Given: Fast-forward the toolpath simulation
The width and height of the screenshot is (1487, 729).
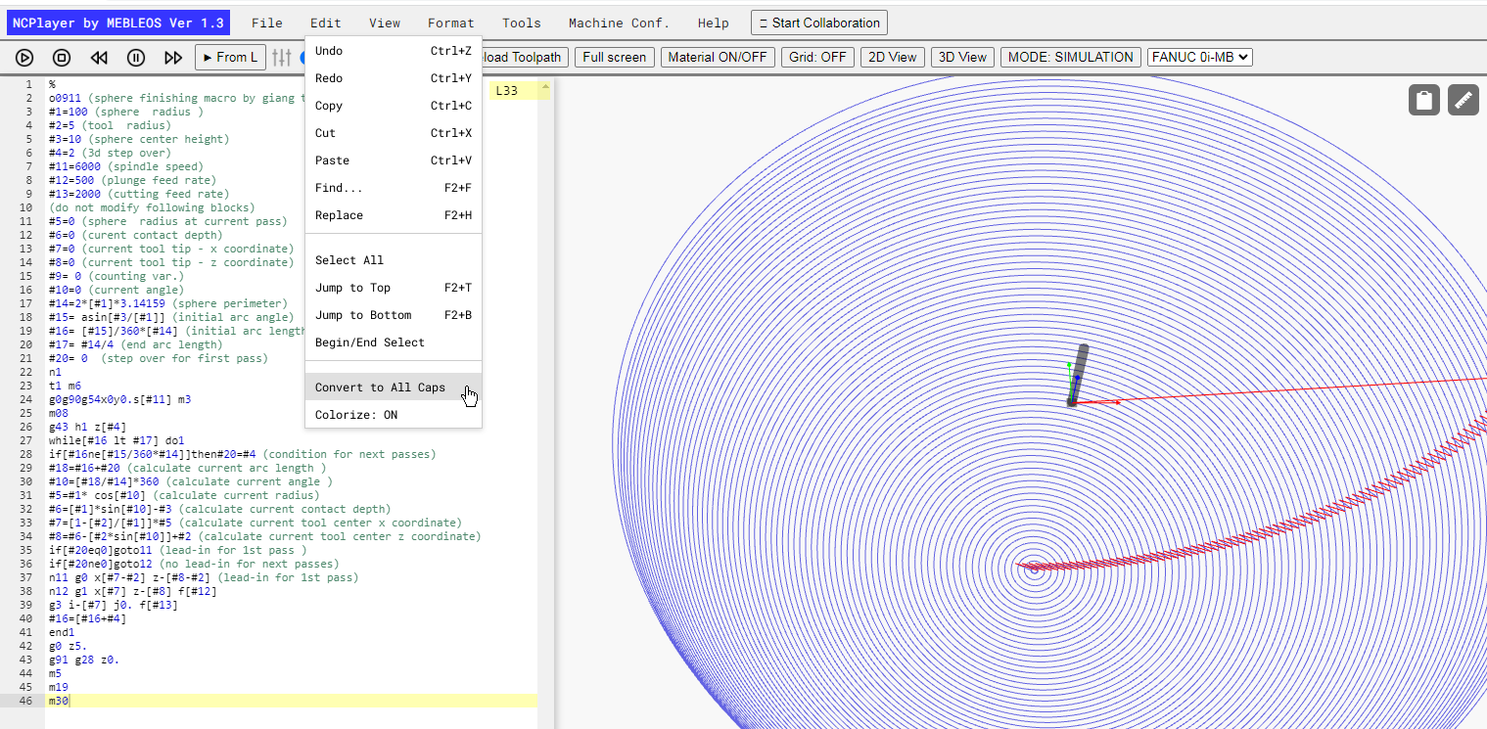Looking at the screenshot, I should tap(173, 58).
